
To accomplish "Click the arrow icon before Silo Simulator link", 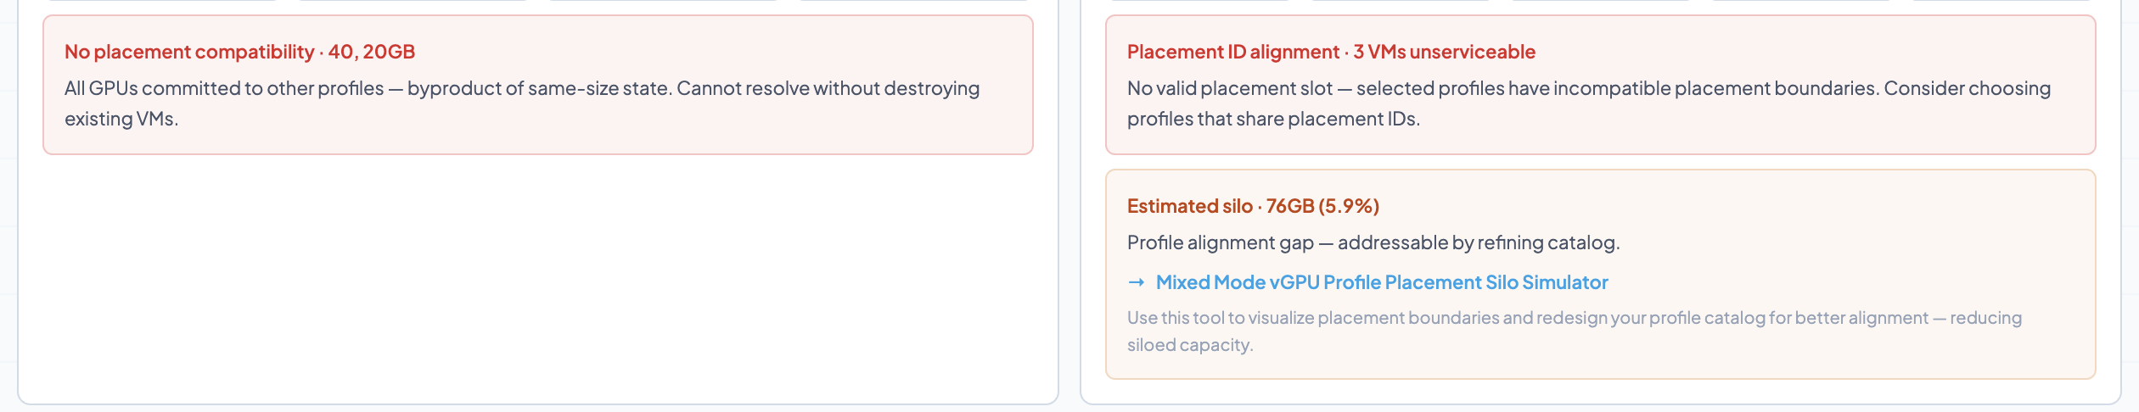I will point(1137,282).
